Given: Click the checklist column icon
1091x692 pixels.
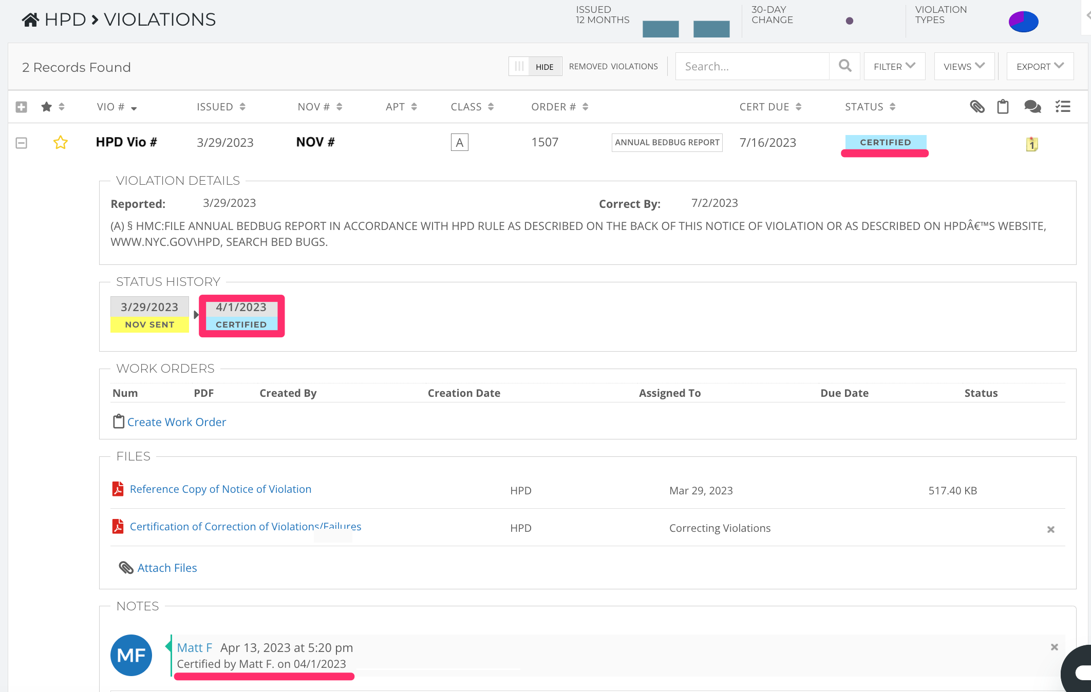Looking at the screenshot, I should [1063, 107].
